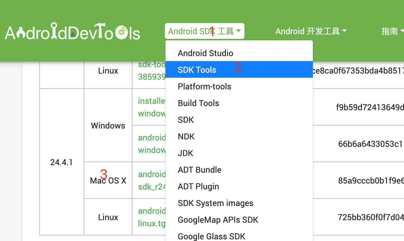Image resolution: width=404 pixels, height=241 pixels.
Task: Select the checksum containing ce8ca0f67353bda4b851
Action: point(358,71)
